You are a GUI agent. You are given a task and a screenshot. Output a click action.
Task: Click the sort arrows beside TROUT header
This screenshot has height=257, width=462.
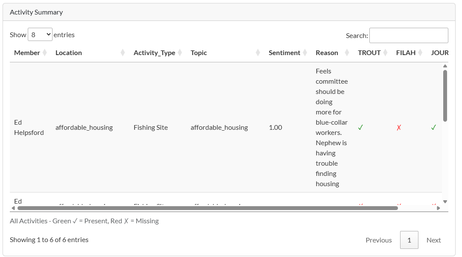[x=385, y=53]
